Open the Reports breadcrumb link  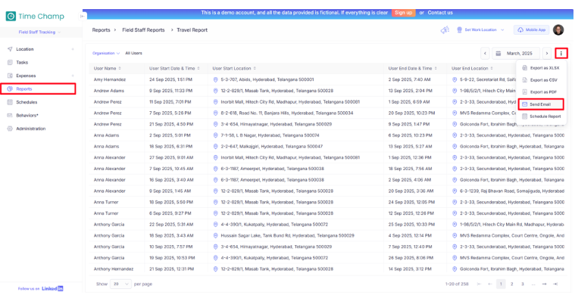coord(101,30)
